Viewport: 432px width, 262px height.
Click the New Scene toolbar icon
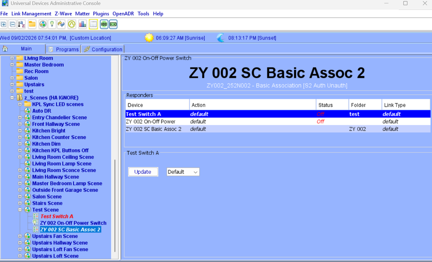pyautogui.click(x=42, y=25)
